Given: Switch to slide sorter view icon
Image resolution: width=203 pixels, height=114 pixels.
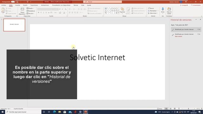Looking at the screenshot, I should (x=171, y=109).
